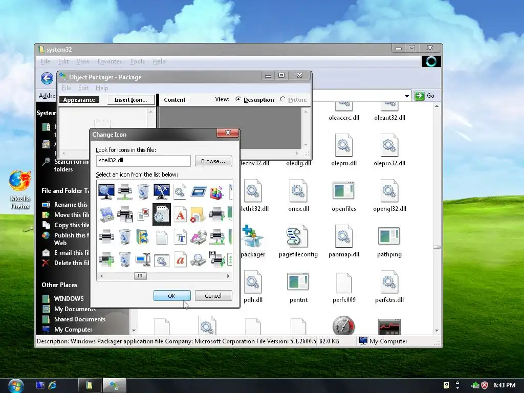
Task: Choose the laptop with keyboard icon
Action: pyautogui.click(x=106, y=214)
